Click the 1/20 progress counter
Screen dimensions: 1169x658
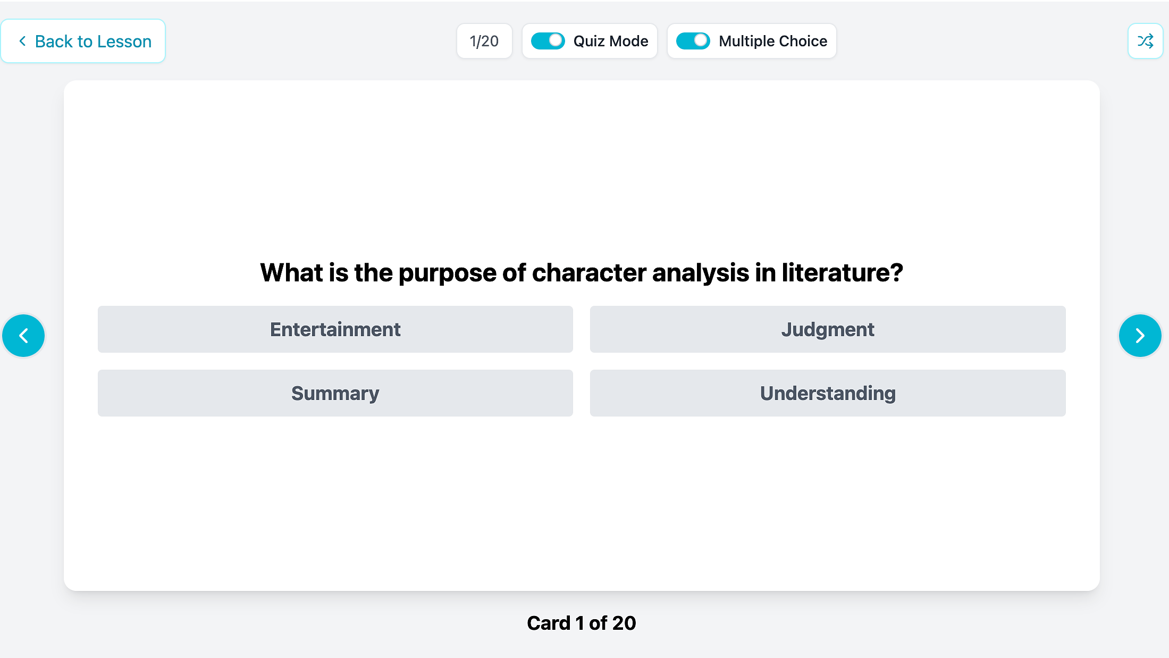(x=484, y=41)
